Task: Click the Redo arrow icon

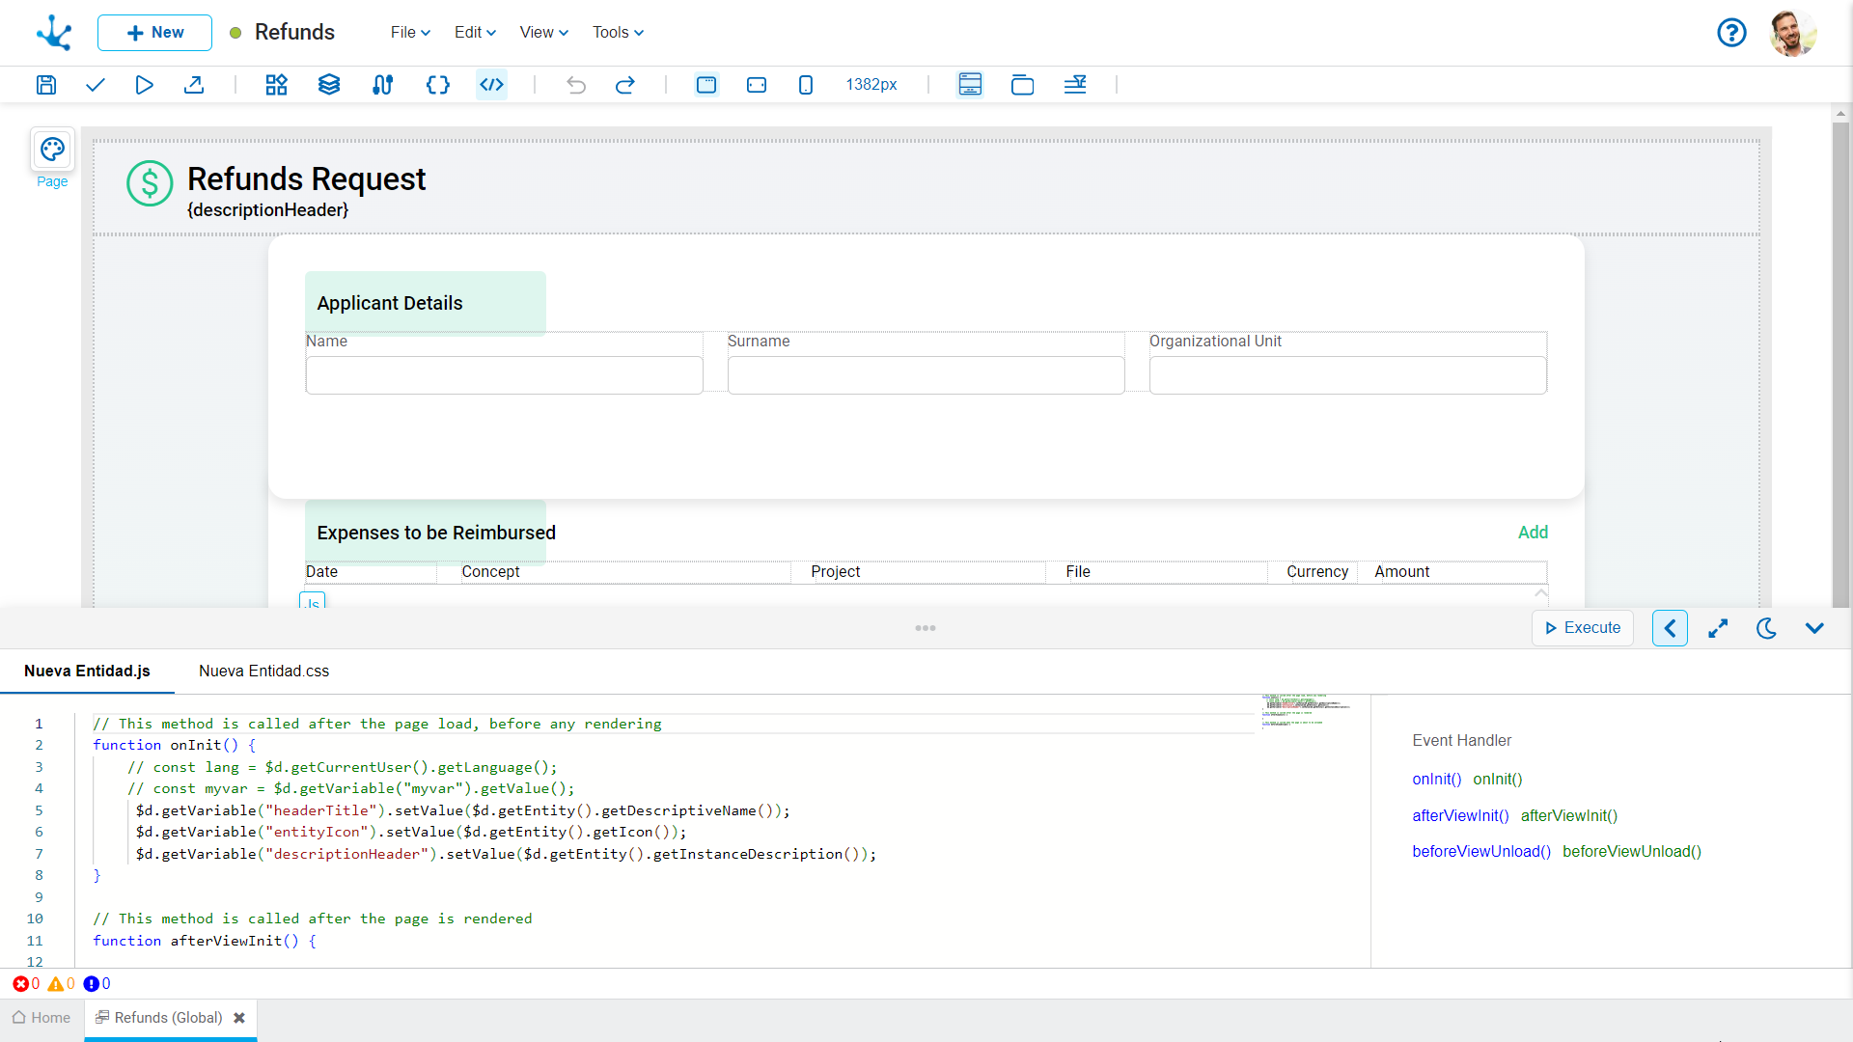Action: pos(625,85)
